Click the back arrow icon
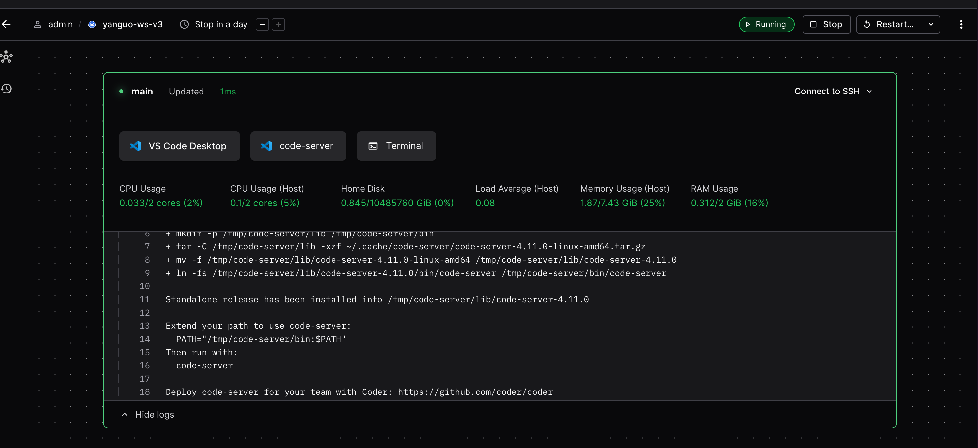978x448 pixels. click(x=6, y=25)
